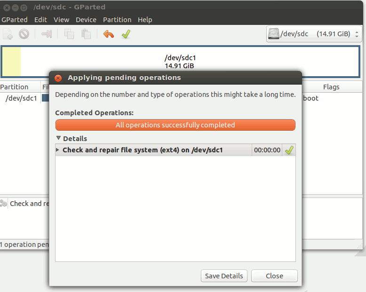366x292 pixels.
Task: Click the yellow used-space area of /dev/sdc1
Action: pos(11,62)
